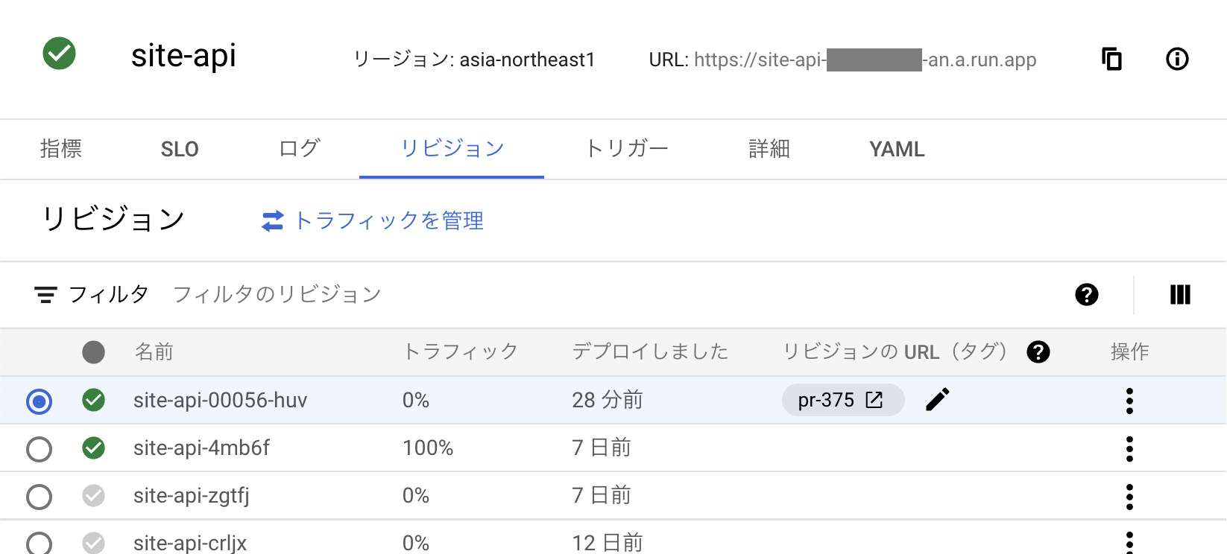Click the help icon beside the filter bar
1227x554 pixels.
(1087, 295)
